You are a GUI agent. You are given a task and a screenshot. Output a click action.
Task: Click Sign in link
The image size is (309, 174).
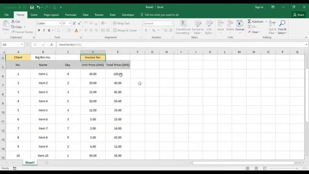[x=259, y=7]
